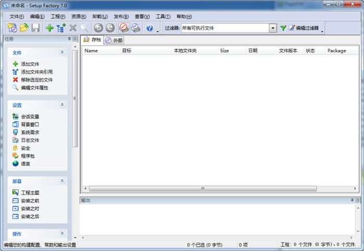Open the 编辑(E) menu
The height and width of the screenshot is (251, 364).
[x=37, y=17]
